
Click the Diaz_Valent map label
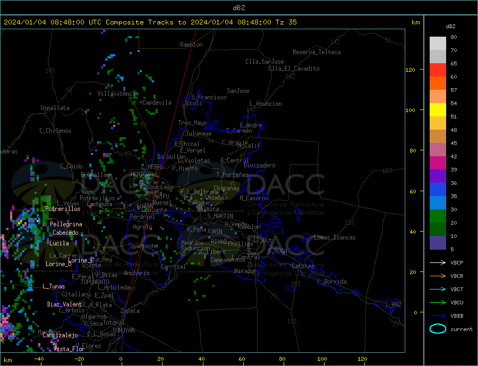(65, 304)
